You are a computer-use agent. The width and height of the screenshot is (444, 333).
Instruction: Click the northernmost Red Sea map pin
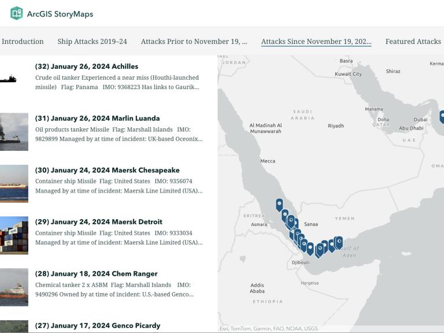click(x=279, y=205)
